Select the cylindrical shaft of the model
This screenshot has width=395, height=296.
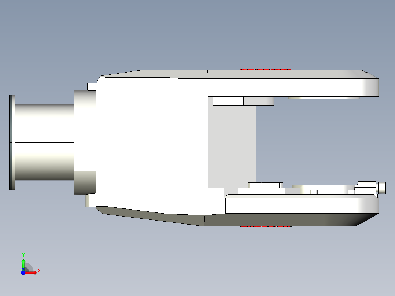coord(44,143)
